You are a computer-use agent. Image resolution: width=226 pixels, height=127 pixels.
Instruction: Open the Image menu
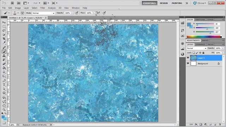pyautogui.click(x=18, y=8)
